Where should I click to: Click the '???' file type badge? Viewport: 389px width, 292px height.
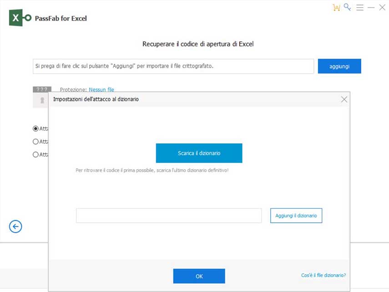click(x=40, y=90)
